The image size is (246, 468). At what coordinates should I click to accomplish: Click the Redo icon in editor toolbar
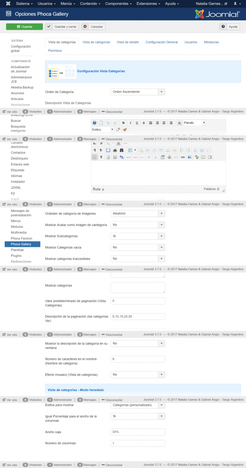pos(115,123)
